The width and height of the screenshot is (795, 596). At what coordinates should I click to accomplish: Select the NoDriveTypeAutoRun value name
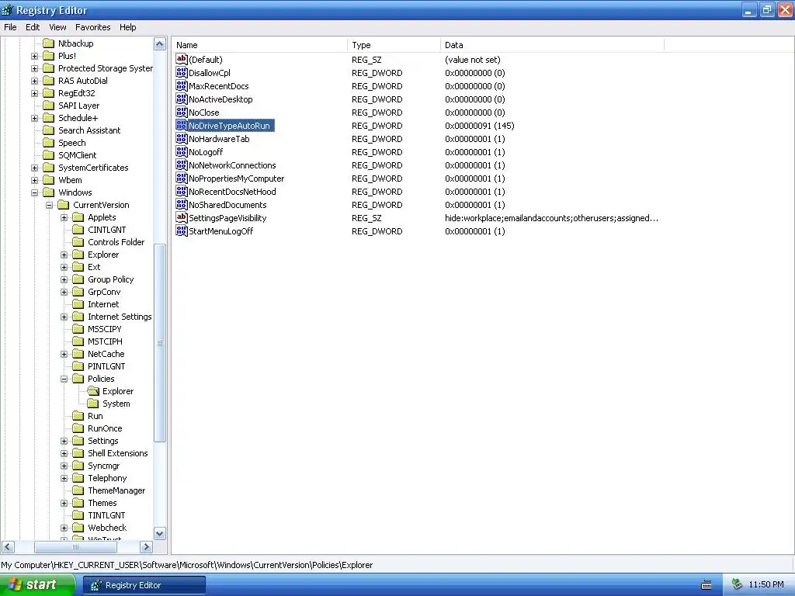229,126
